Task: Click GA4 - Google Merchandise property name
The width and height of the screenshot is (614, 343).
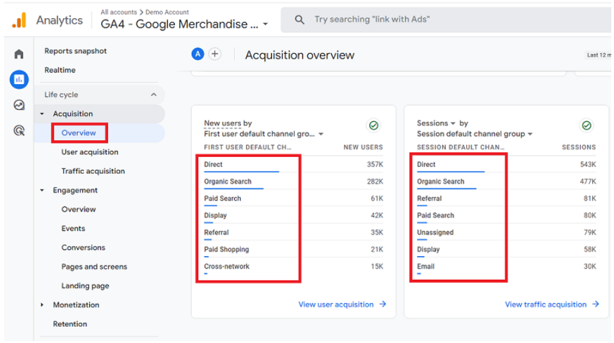Action: pyautogui.click(x=179, y=24)
